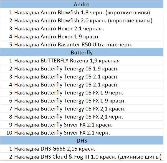Select the Tenergy 05 FX 1.9 красн. cell
The width and height of the screenshot is (167, 163).
(88, 101)
